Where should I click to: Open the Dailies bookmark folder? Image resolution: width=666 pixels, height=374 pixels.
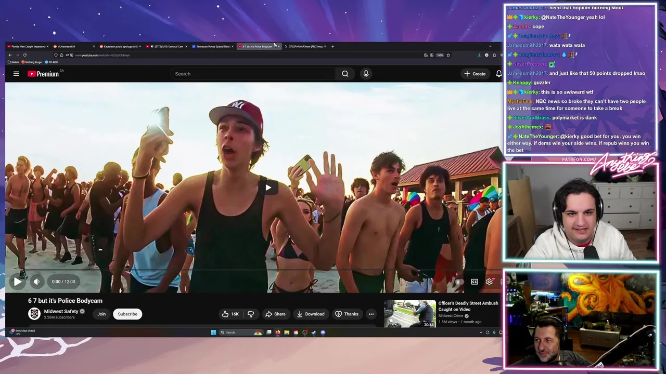(14, 62)
